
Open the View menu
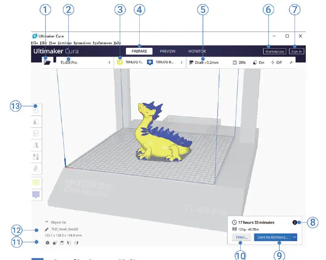coord(52,43)
